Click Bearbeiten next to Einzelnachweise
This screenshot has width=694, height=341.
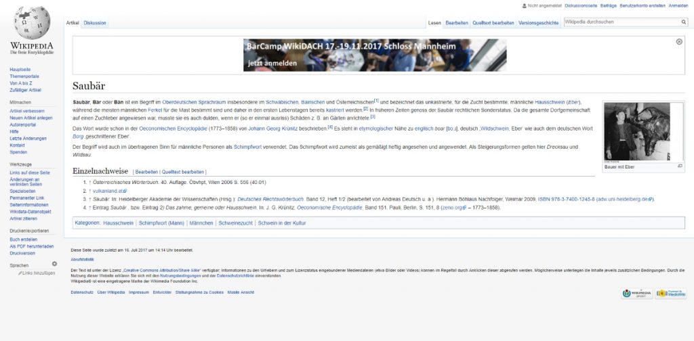click(x=146, y=172)
